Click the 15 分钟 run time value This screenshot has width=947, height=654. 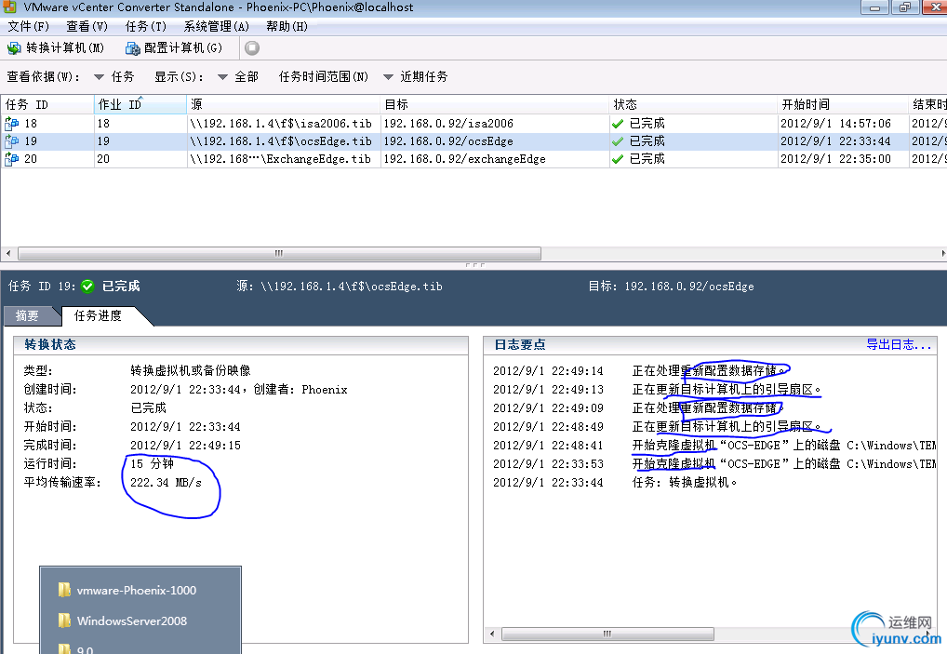(x=153, y=464)
